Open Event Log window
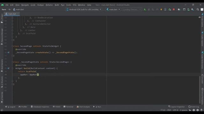 pos(194,107)
